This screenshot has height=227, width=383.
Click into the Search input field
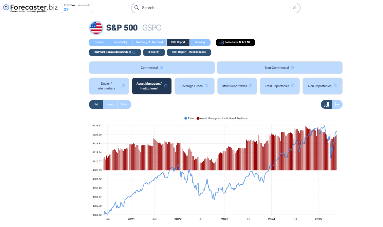pos(214,8)
